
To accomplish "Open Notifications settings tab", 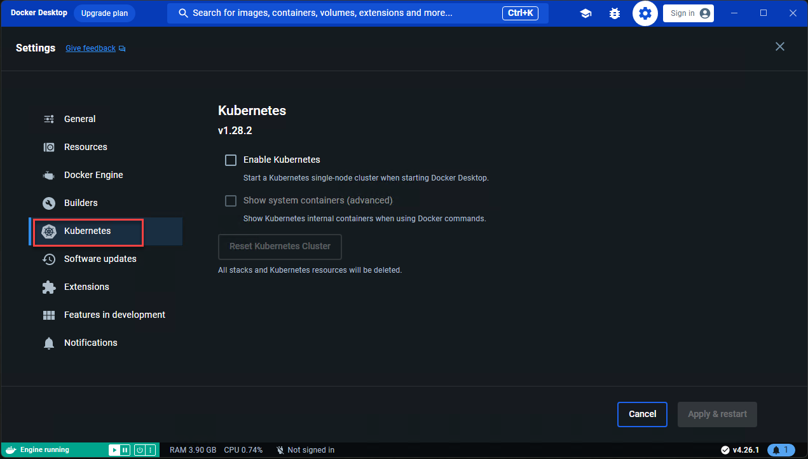I will click(x=106, y=343).
